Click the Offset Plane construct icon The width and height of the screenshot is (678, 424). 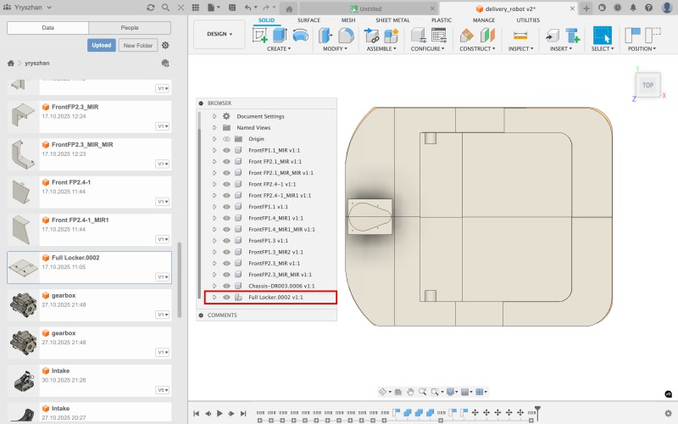pos(467,35)
